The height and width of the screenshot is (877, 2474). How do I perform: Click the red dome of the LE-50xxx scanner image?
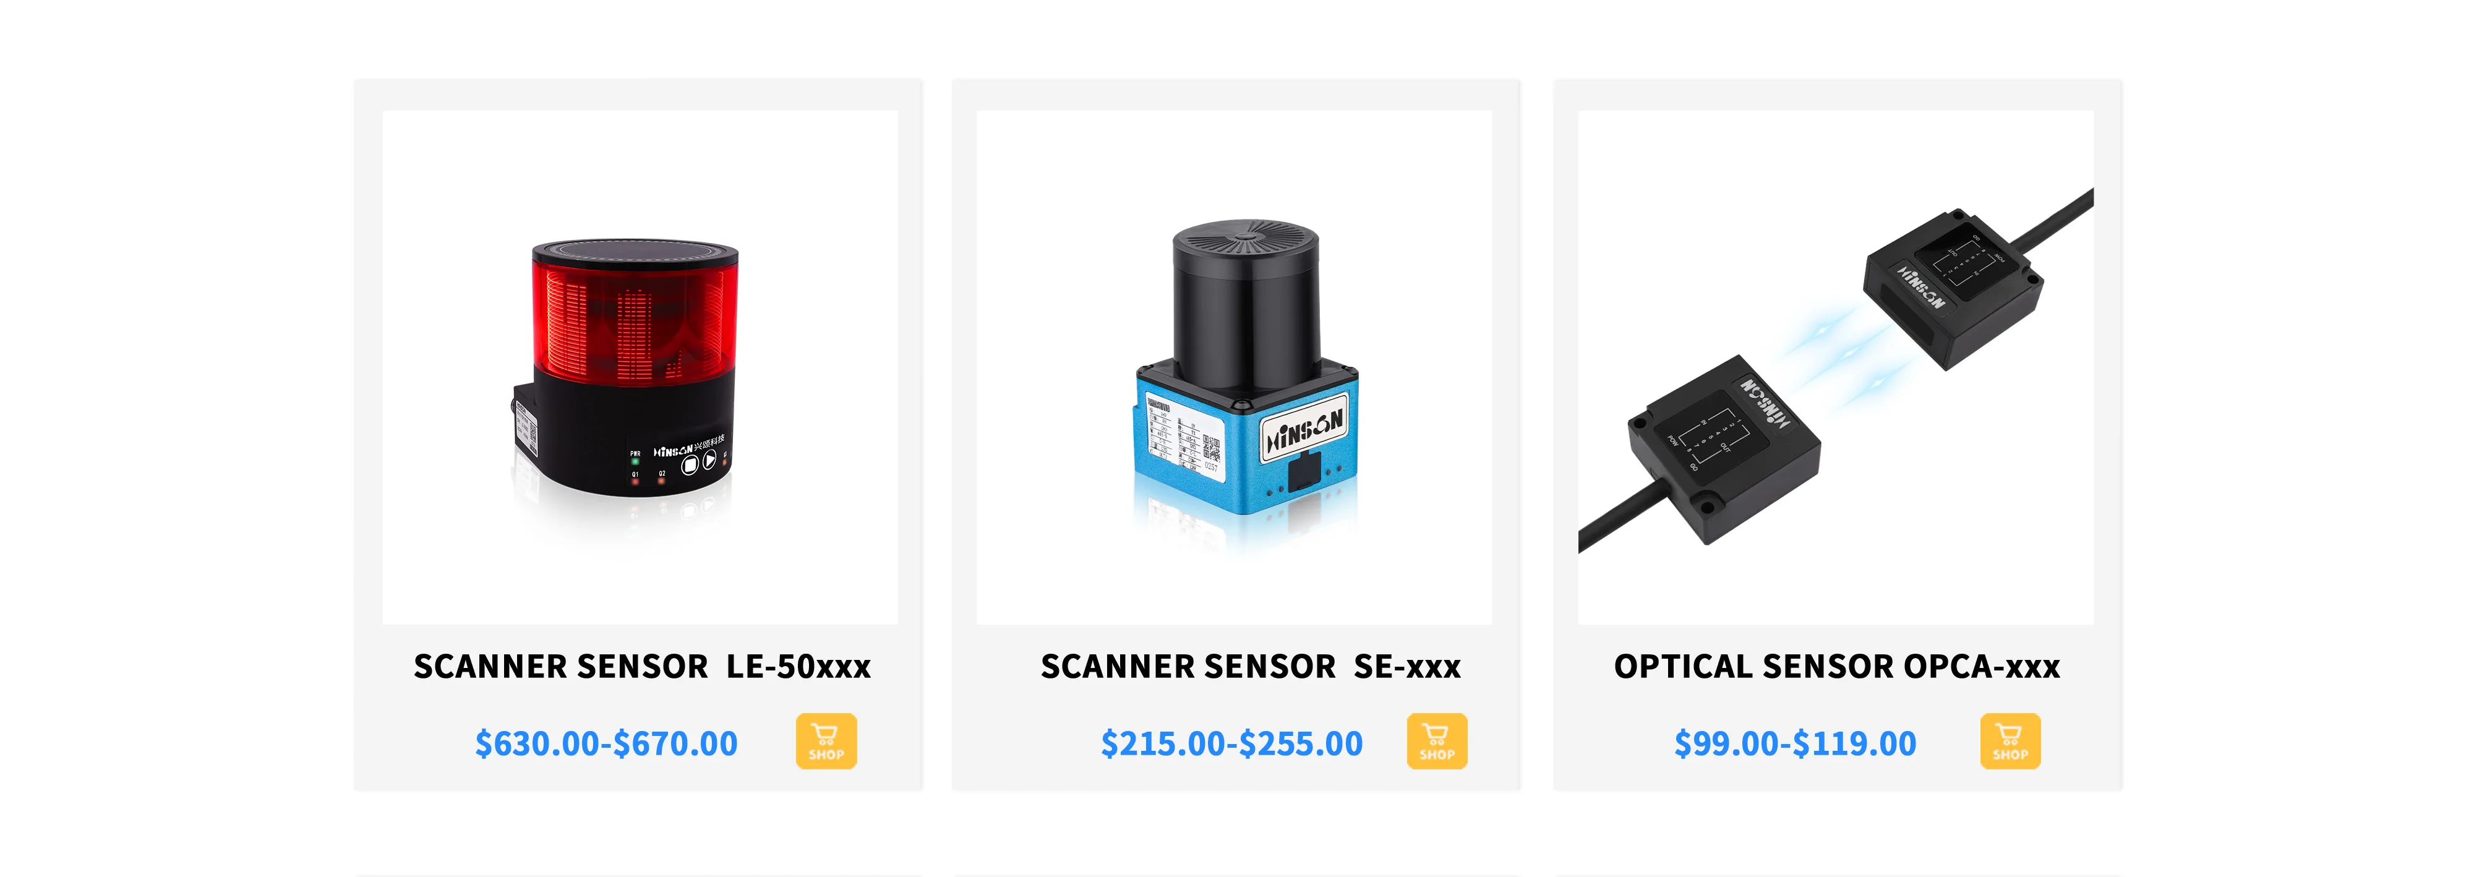click(x=635, y=317)
